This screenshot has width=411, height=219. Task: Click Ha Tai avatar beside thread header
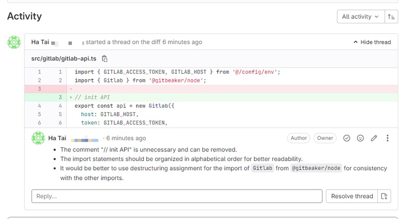[x=14, y=42]
